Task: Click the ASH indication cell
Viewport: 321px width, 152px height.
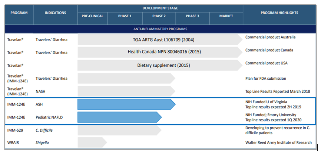Action: click(39, 104)
